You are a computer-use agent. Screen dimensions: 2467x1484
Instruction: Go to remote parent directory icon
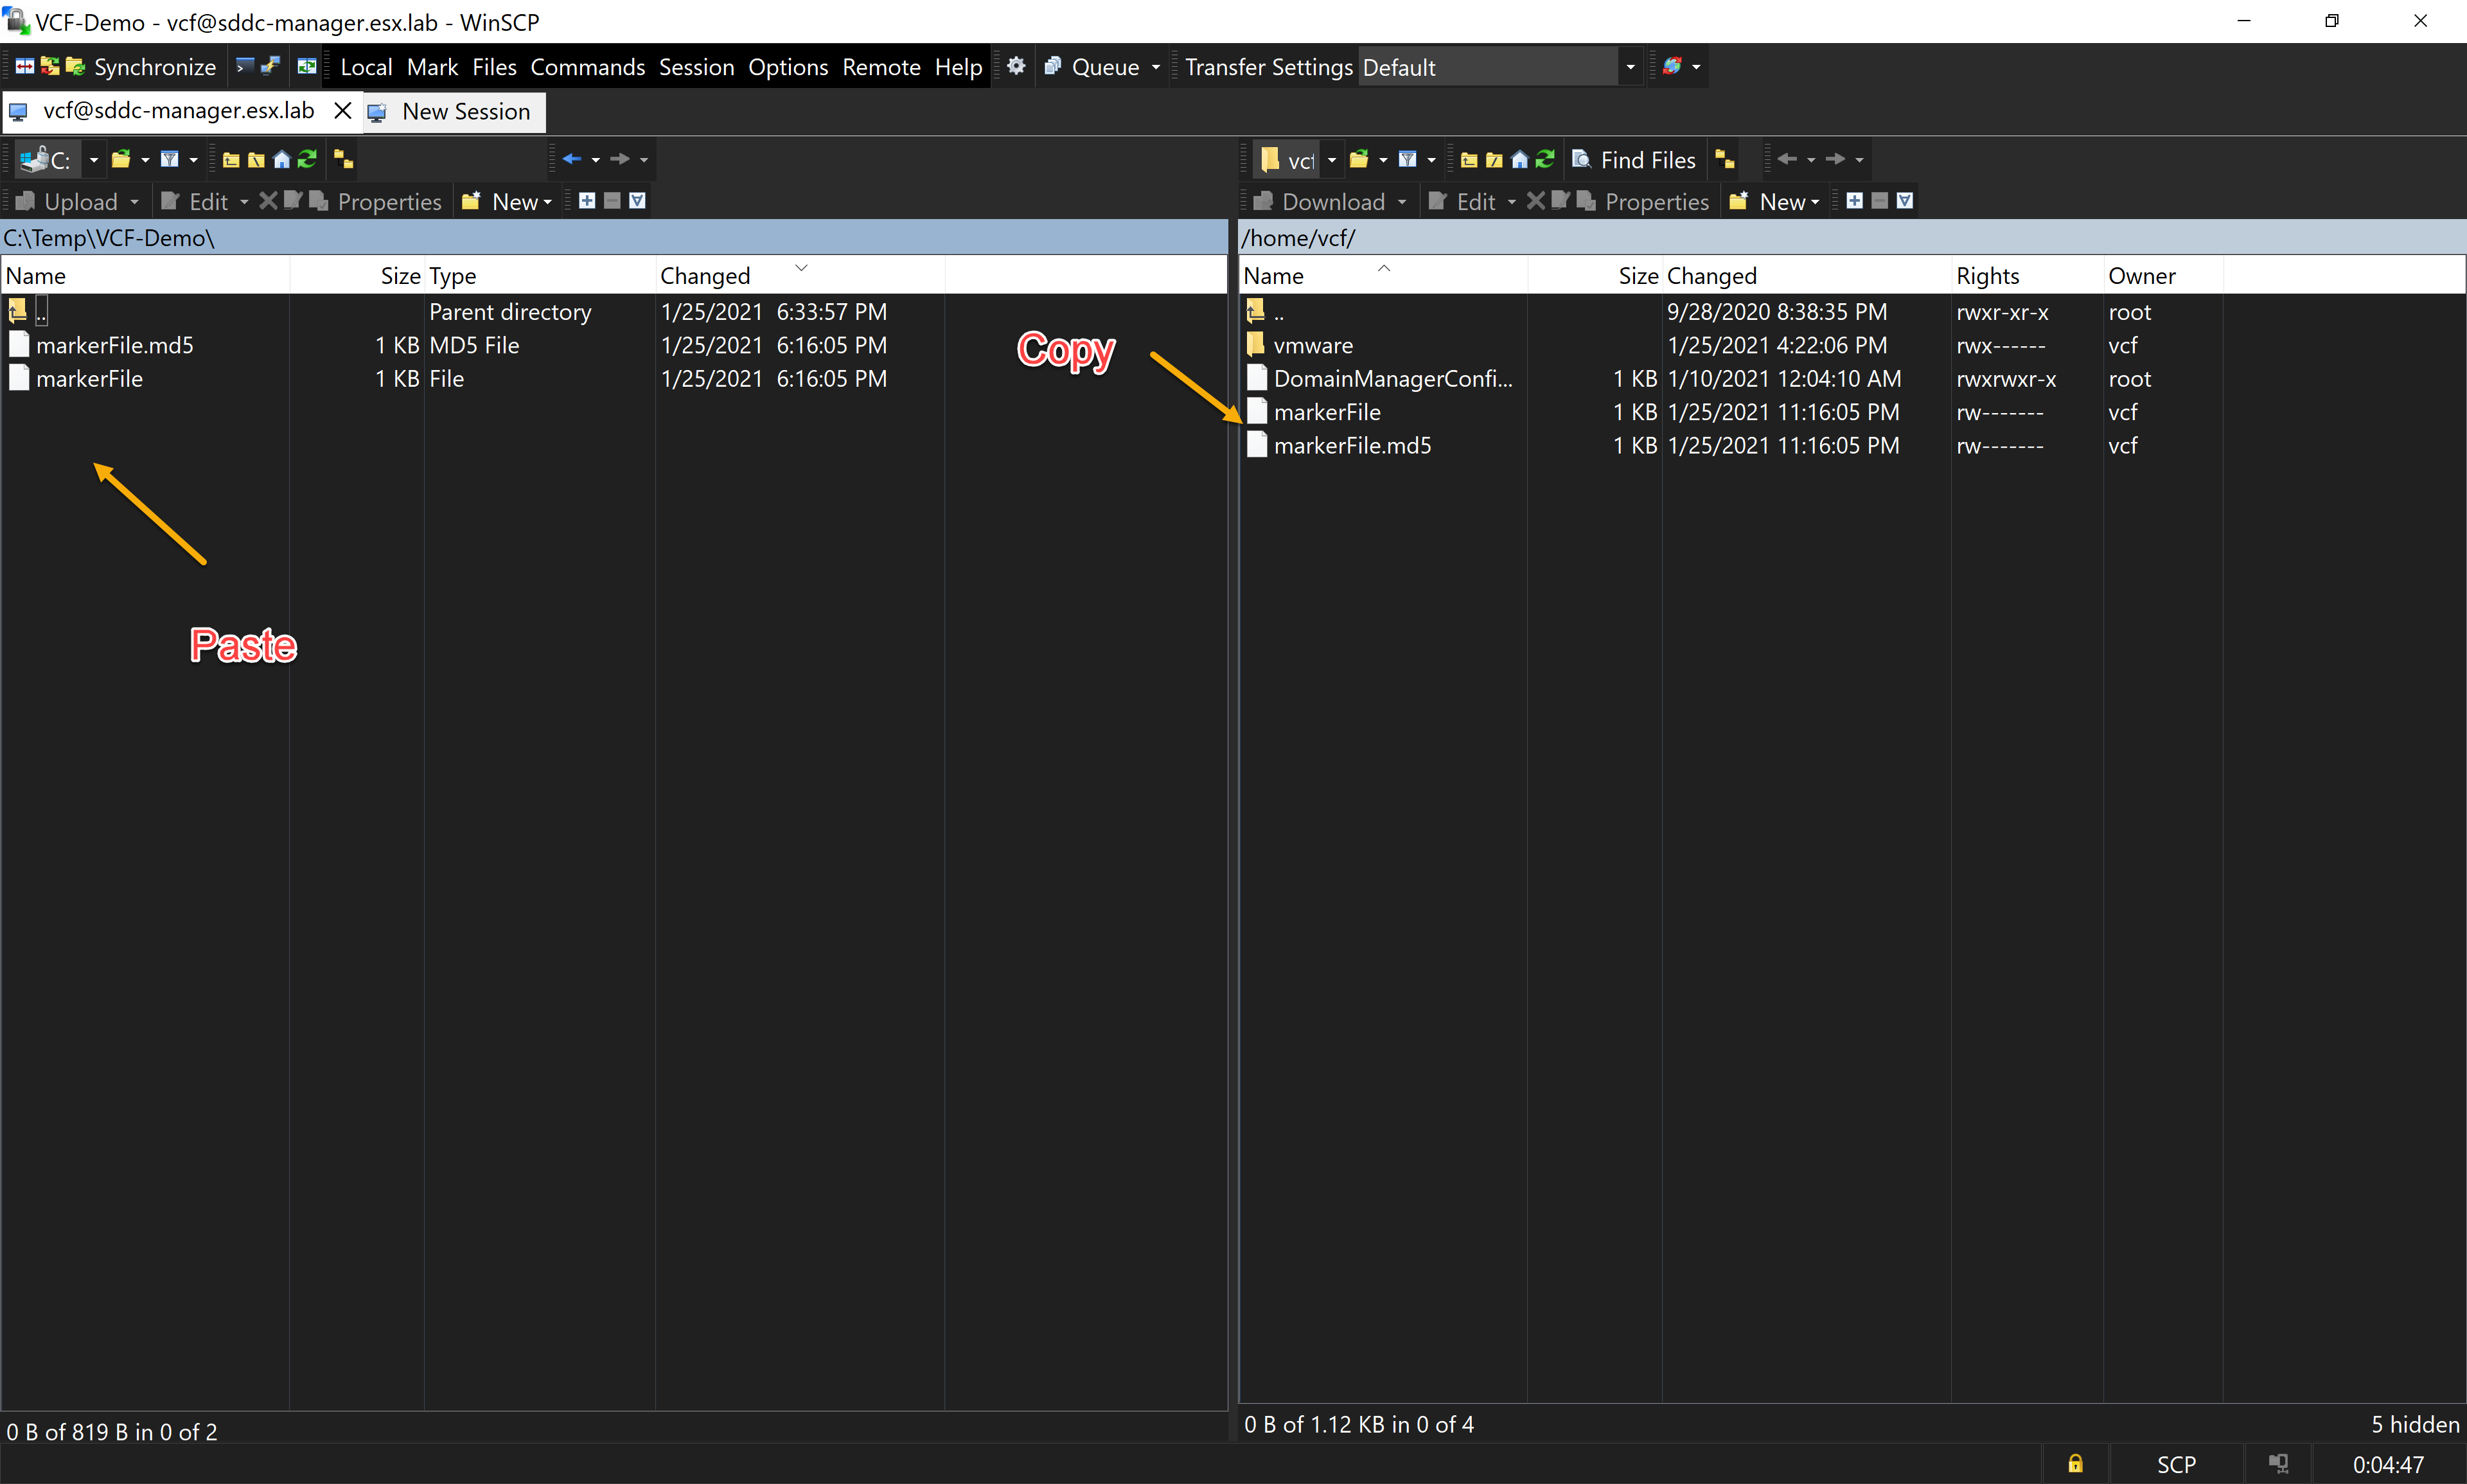pos(1469,159)
